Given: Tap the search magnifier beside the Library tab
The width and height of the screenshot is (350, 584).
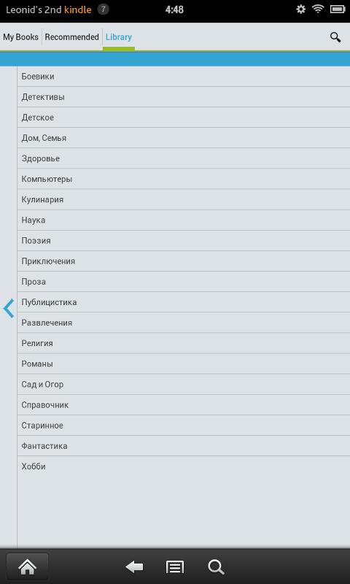Looking at the screenshot, I should pyautogui.click(x=335, y=37).
